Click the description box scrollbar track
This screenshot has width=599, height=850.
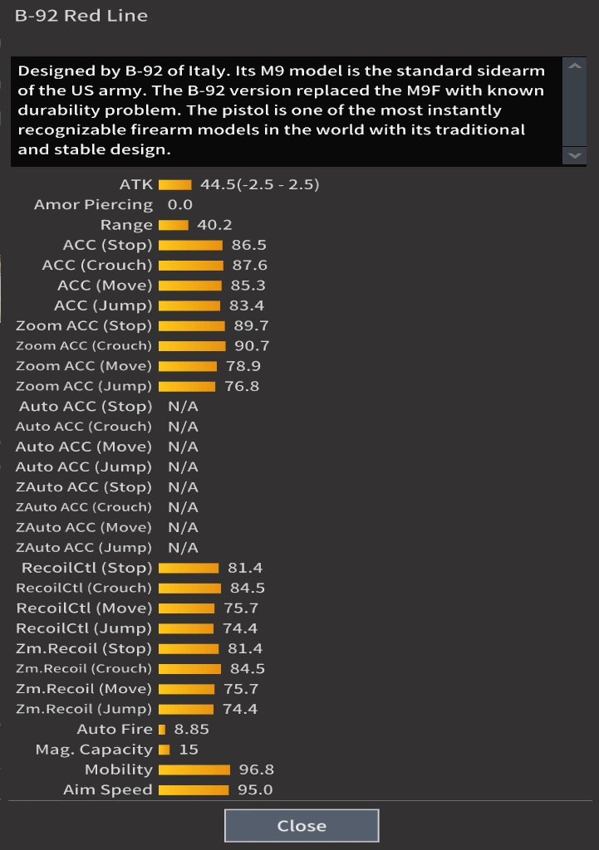pos(574,112)
